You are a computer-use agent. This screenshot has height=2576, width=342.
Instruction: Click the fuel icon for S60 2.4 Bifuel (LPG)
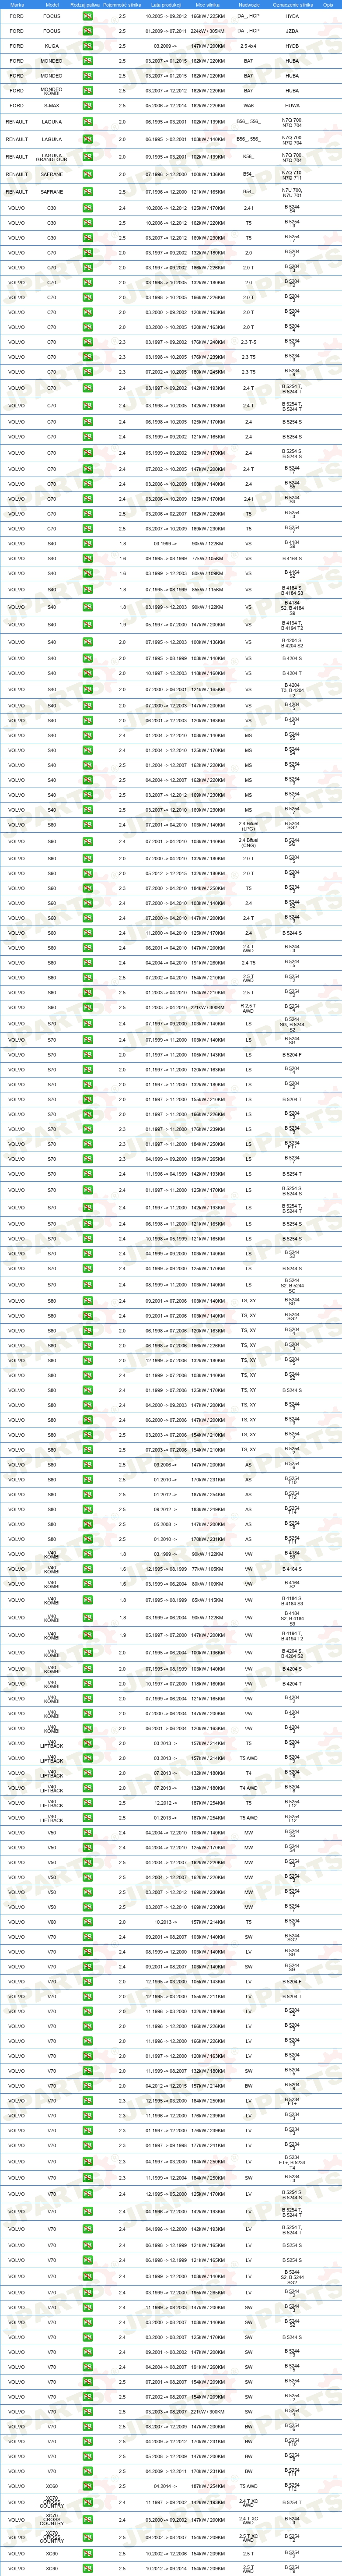(88, 825)
